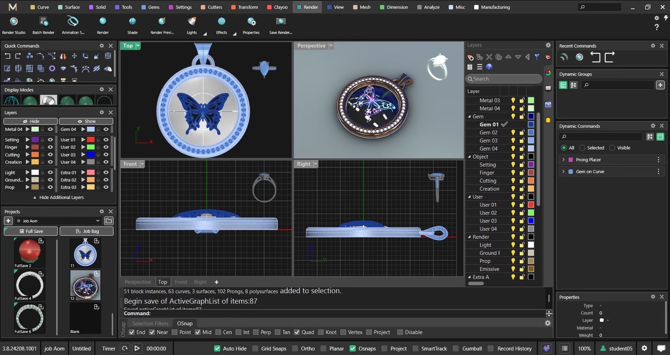Screen dimensions: 670x355
Task: Switch to the Selection Filters tab
Action: pyautogui.click(x=150, y=323)
